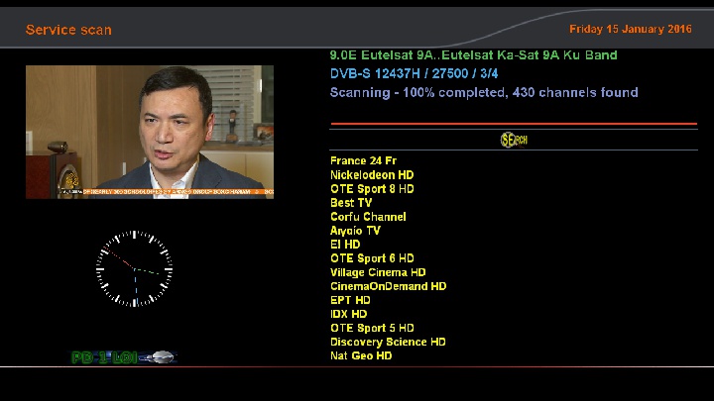
Task: Click the analog clock widget
Action: [134, 268]
